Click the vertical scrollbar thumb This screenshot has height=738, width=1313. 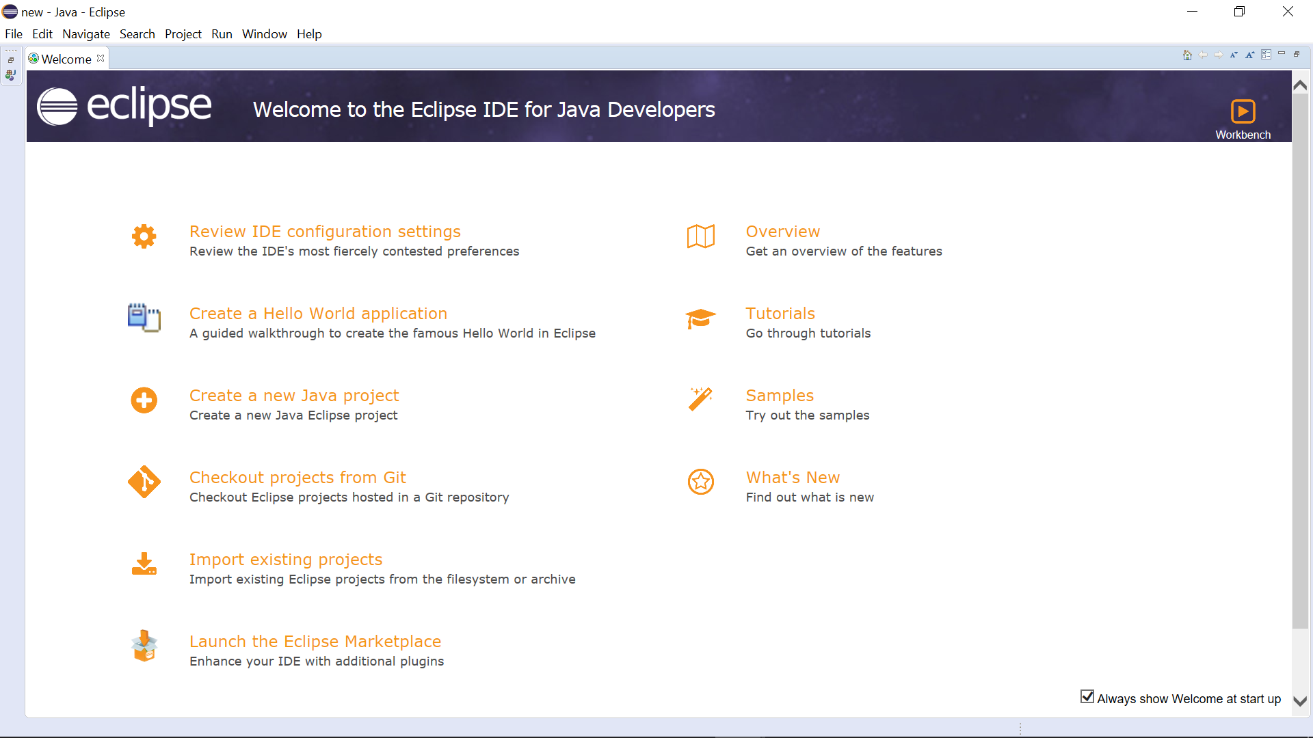click(1300, 362)
